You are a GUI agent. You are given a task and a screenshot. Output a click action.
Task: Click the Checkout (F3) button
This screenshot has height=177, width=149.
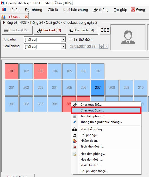[50, 30]
